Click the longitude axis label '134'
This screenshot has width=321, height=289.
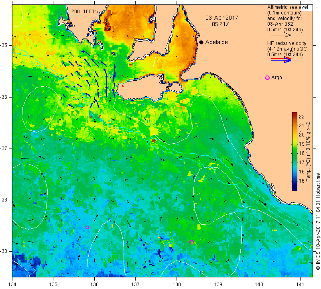(12, 285)
